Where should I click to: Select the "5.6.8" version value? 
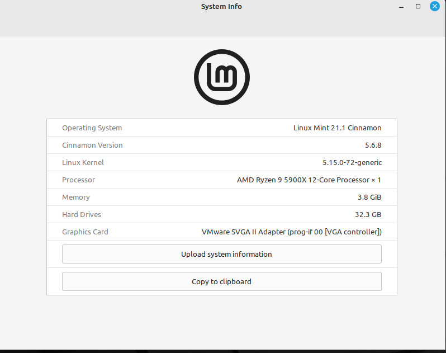click(373, 145)
